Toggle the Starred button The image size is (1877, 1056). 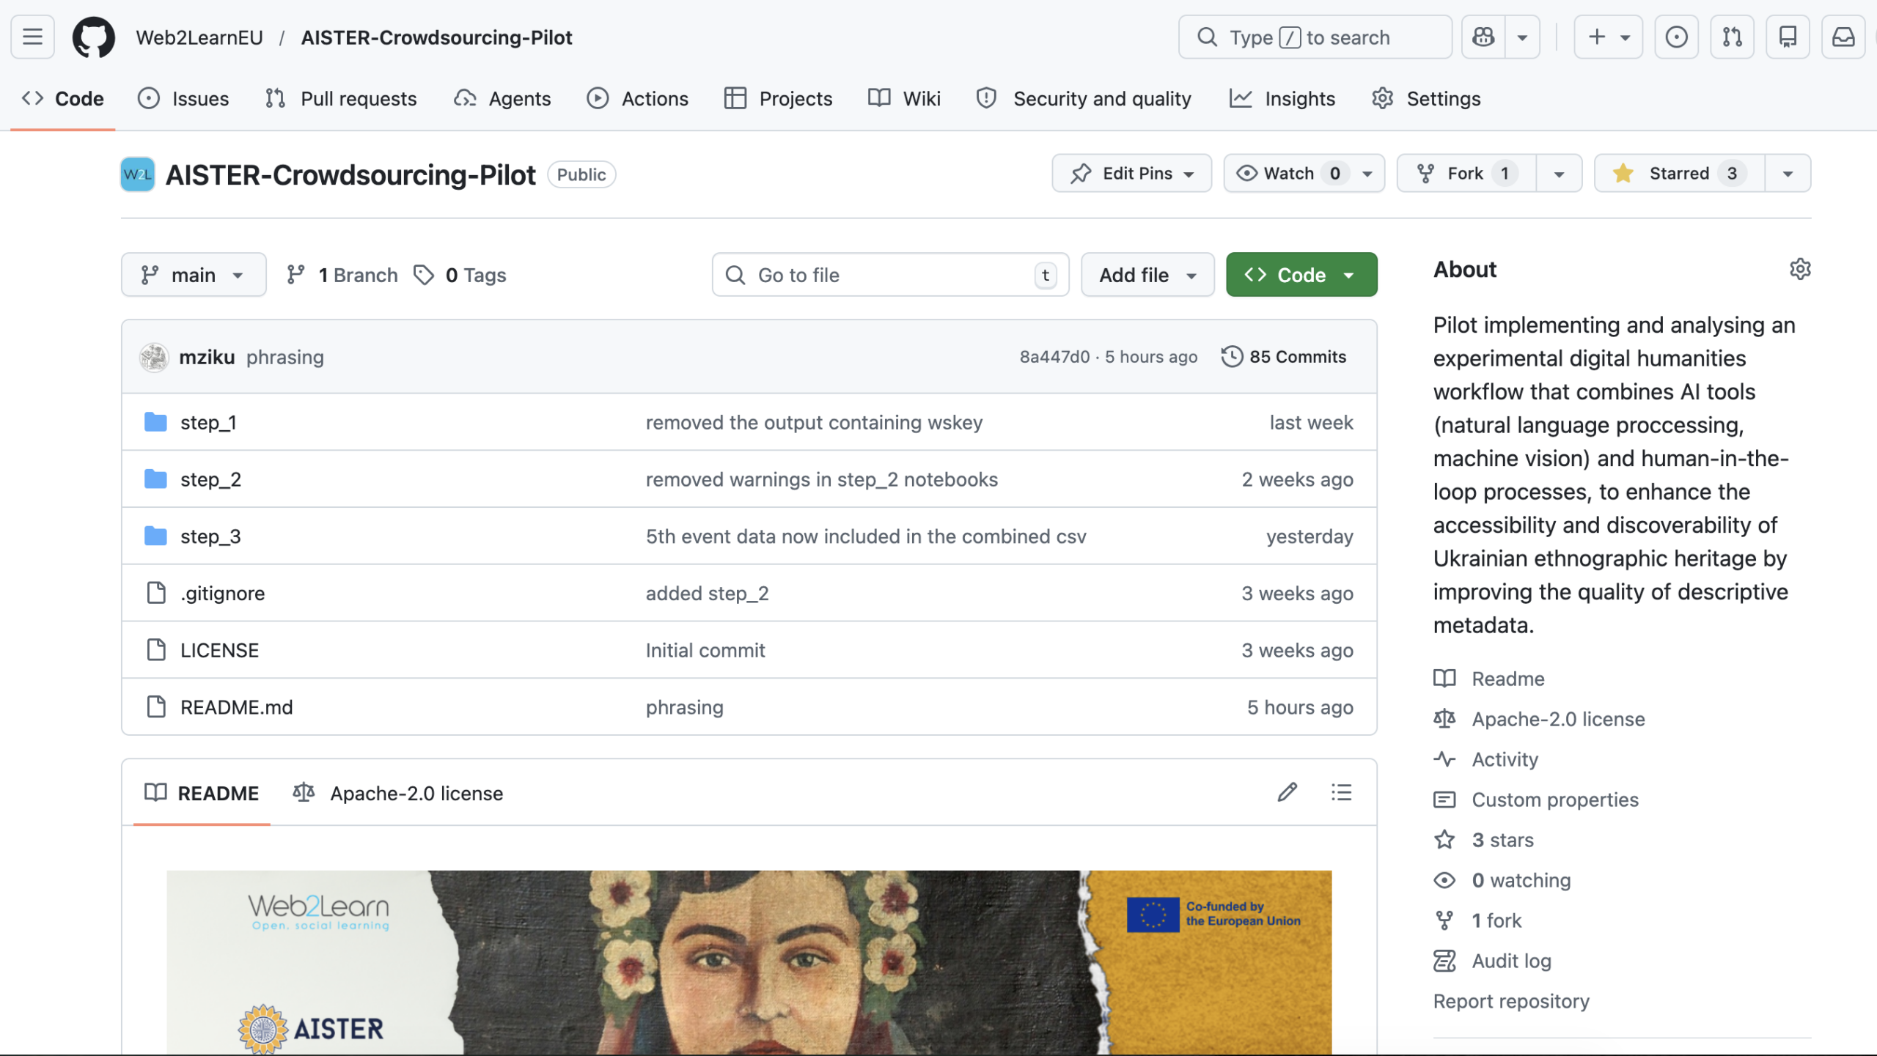[x=1678, y=173]
